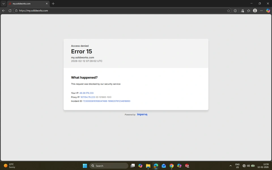Select the my.solidworks.com tab
The width and height of the screenshot is (272, 170).
(28, 4)
